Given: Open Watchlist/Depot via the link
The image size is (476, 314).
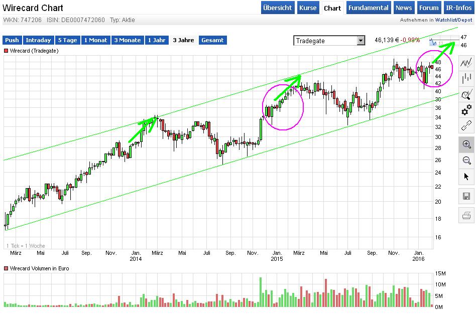Looking at the screenshot, I should coord(452,21).
